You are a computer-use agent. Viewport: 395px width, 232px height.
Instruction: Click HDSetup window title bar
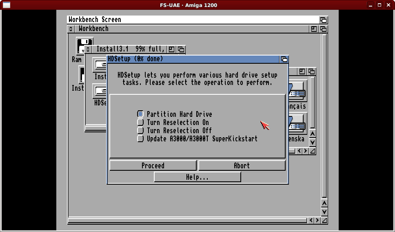tap(193, 59)
